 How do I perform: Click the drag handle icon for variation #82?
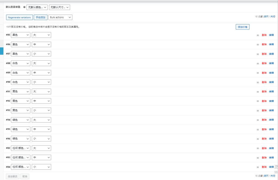pyautogui.click(x=258, y=148)
